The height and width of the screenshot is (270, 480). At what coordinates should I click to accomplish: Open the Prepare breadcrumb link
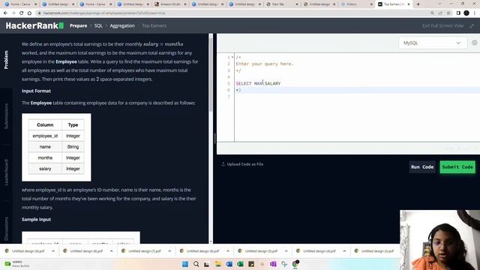pos(78,25)
